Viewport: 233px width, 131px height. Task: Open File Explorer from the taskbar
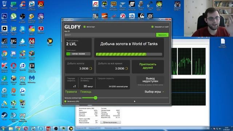pos(11,128)
